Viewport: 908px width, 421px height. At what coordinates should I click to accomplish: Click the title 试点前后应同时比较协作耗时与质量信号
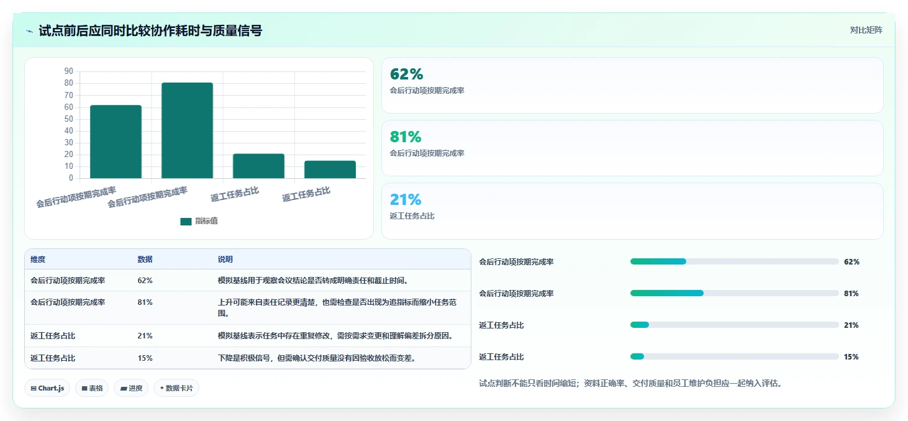coord(150,30)
